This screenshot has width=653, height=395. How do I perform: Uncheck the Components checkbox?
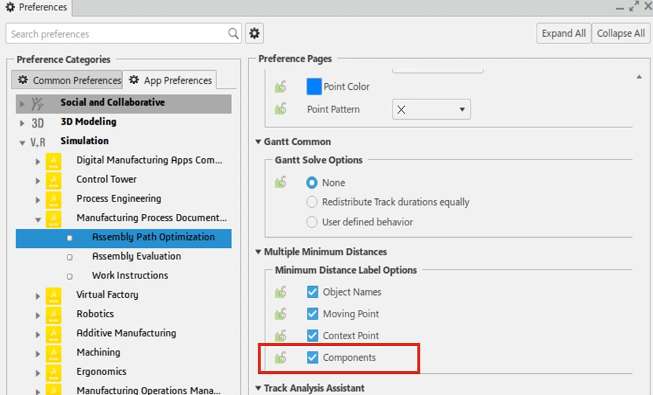(x=313, y=358)
